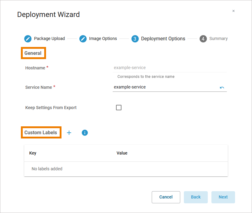Proceed with the Next button
Screen dimensions: 252x213
click(223, 197)
